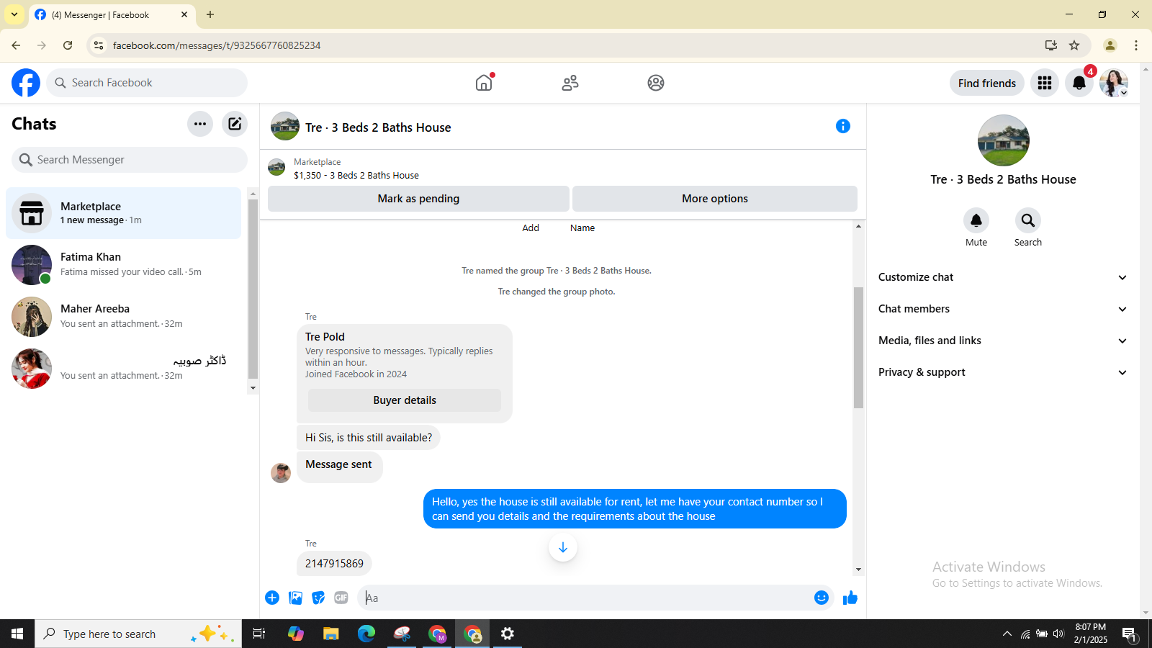
Task: Open Marketplace listing $1,350 link
Action: 356,175
